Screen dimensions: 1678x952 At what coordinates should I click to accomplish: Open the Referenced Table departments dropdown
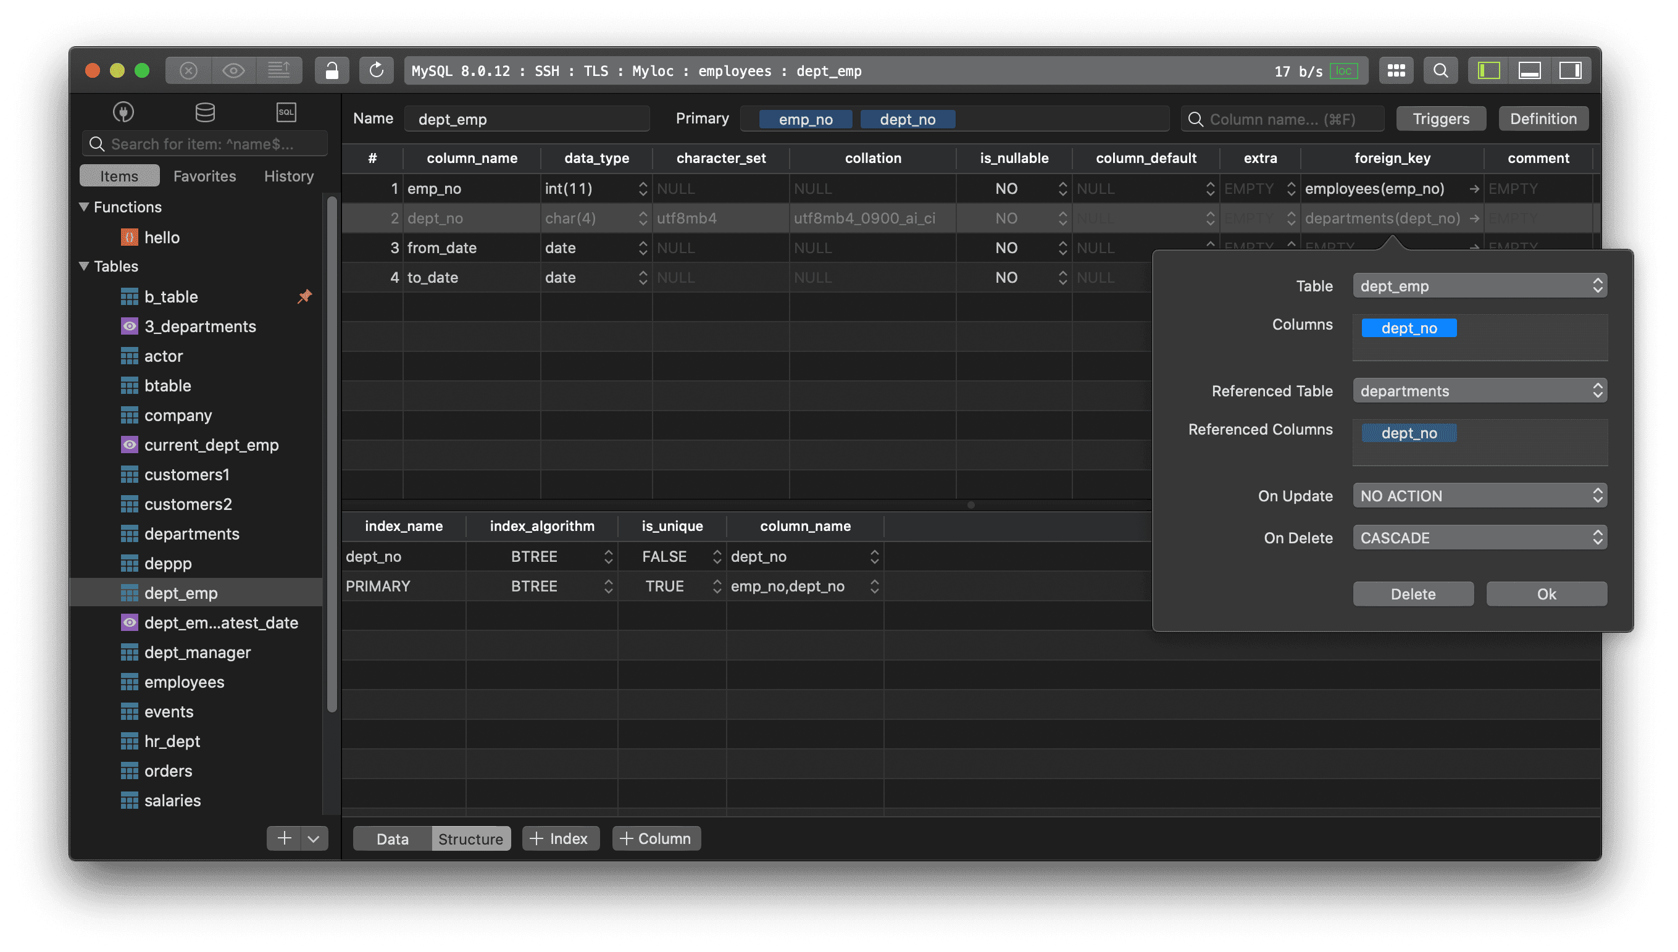[1480, 390]
